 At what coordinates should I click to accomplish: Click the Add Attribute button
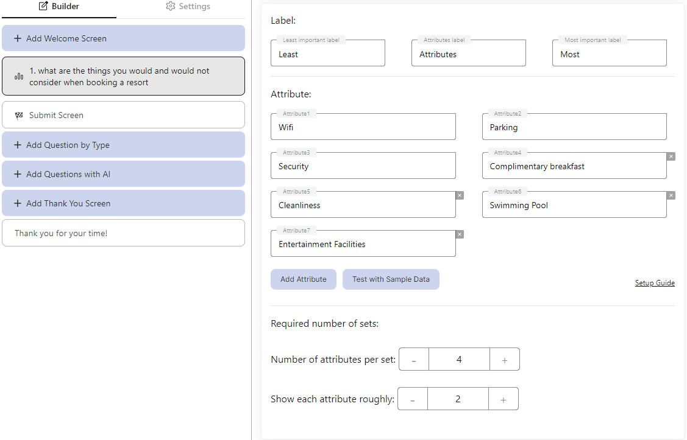click(x=303, y=279)
